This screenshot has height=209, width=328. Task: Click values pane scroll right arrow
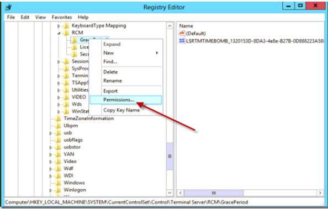320,192
